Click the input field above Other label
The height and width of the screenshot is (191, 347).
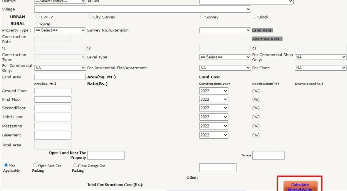pos(218,168)
